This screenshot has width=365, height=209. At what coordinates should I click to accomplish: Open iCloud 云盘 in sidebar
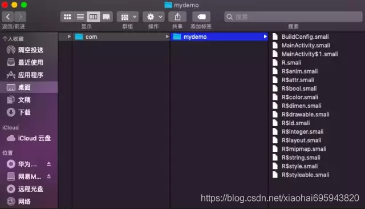tap(29, 138)
